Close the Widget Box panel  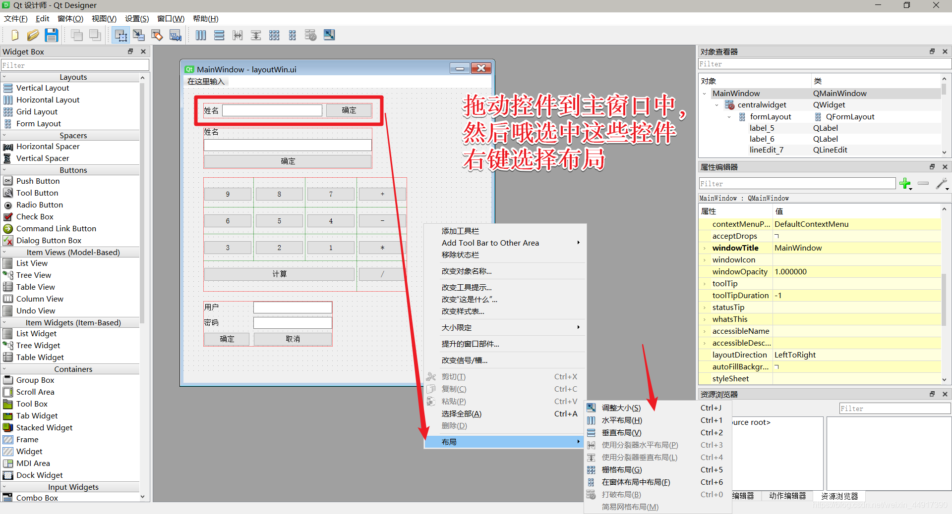click(143, 51)
